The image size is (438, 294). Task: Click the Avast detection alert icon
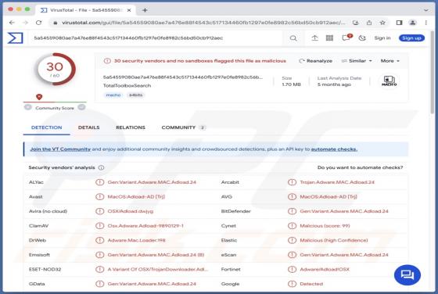[100, 197]
